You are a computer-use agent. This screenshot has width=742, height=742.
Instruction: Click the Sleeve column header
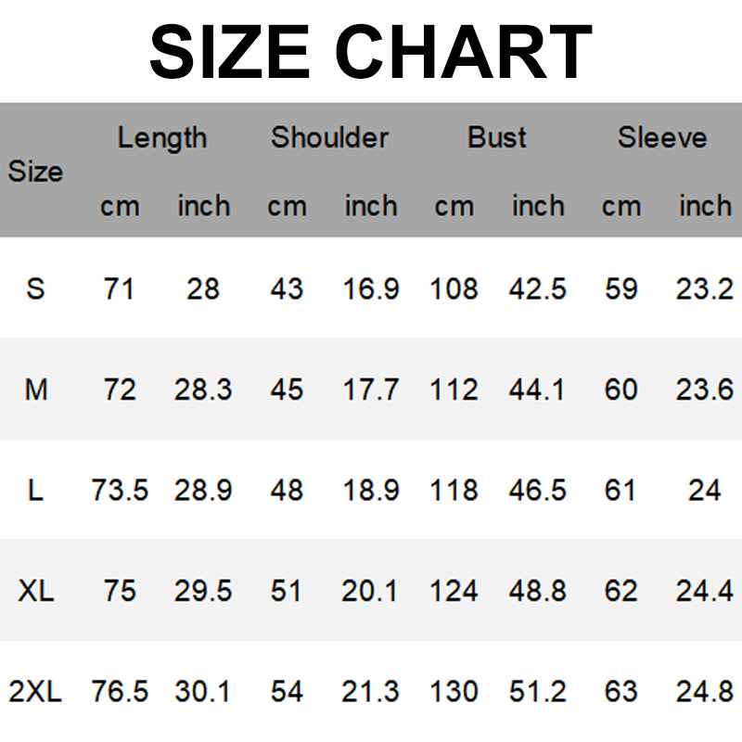click(662, 138)
